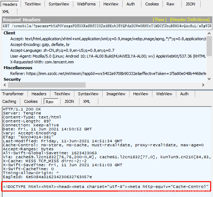213x197 pixels.
Task: Click the [Raw] link in Request Headers
Action: tap(160, 20)
